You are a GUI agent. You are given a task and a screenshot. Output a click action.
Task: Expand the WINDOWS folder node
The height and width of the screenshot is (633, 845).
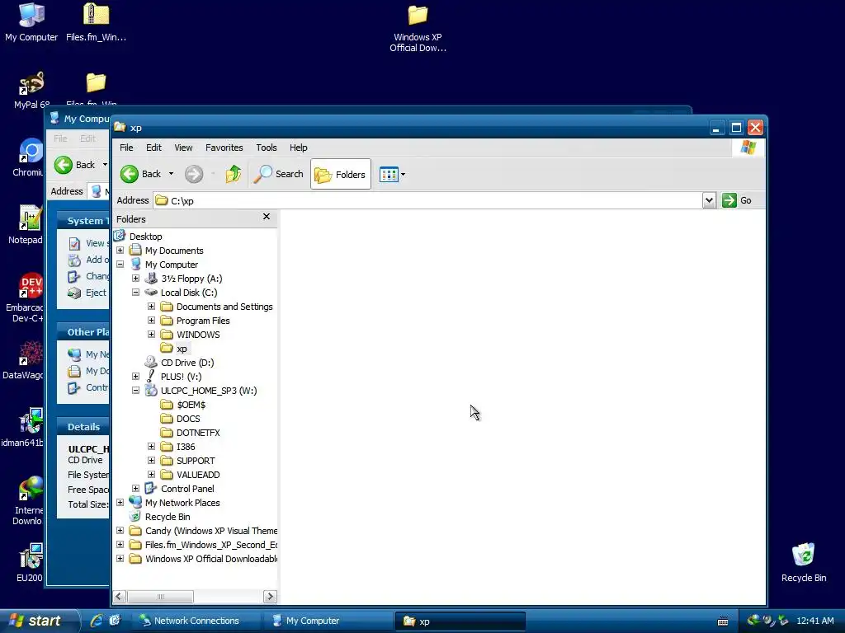(152, 335)
